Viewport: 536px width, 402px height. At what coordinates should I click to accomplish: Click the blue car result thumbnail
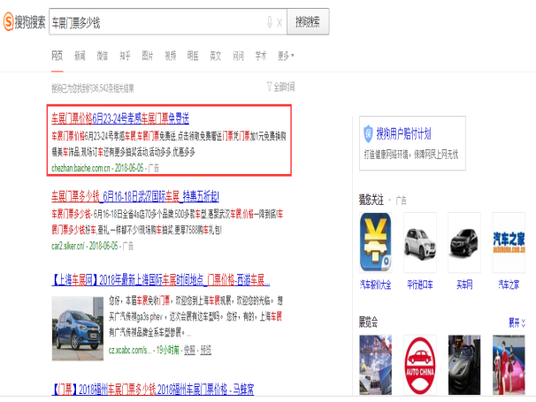(78, 328)
